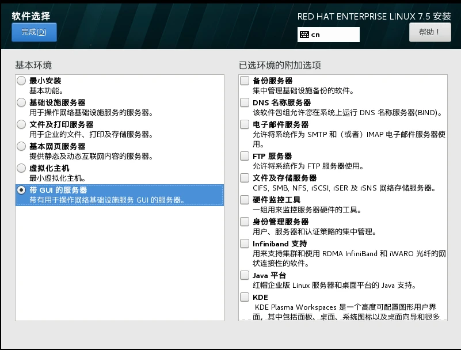Screen dimensions: 461x350
Task: Open help with the 帮助! button
Action: click(x=430, y=32)
